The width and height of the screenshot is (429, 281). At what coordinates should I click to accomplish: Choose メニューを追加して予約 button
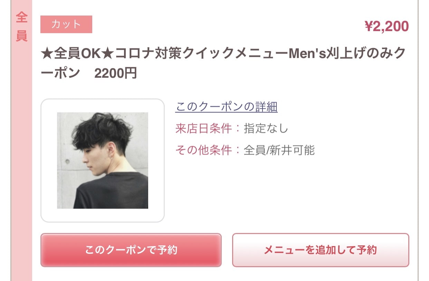(321, 250)
